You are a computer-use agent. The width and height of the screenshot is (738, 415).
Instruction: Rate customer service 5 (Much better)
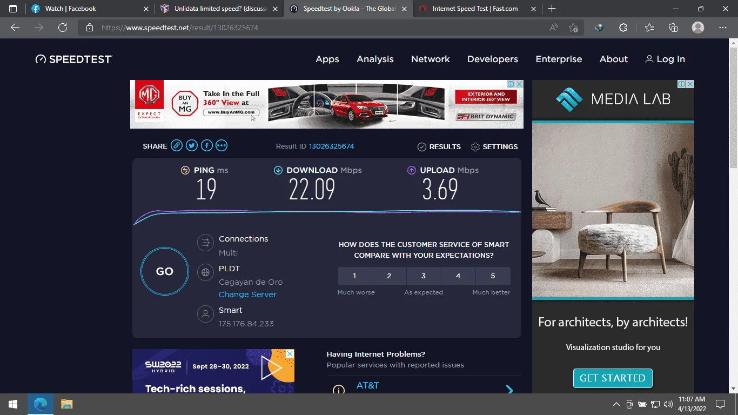493,276
